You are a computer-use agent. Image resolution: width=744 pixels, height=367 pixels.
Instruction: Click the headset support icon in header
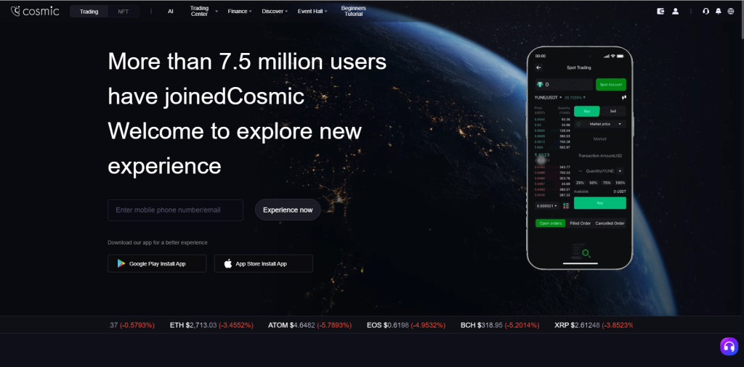click(706, 12)
